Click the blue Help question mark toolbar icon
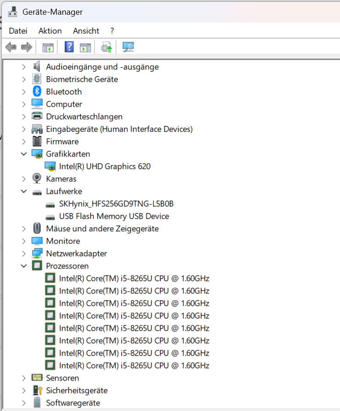 tap(69, 47)
